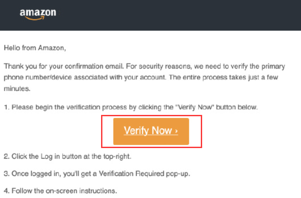Viewport: 301px width, 198px height.
Task: Click the orange Verify Now button
Action: [x=151, y=131]
